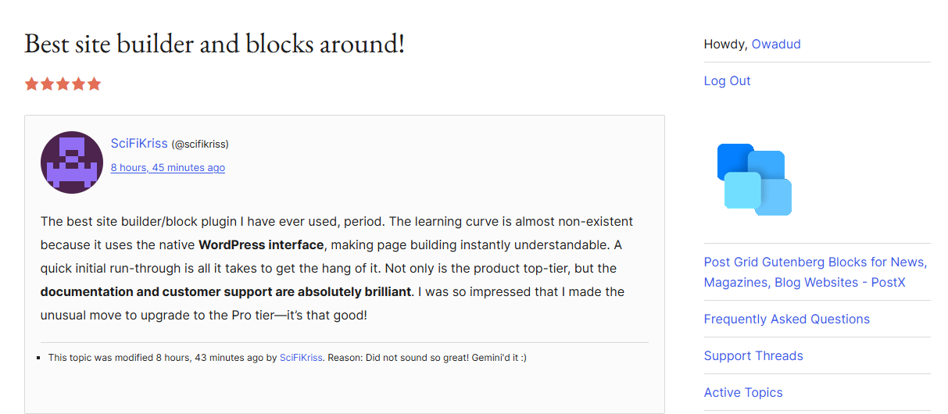The image size is (948, 414).
Task: Open SciFiKriss author profile link beside avatar
Action: point(139,144)
